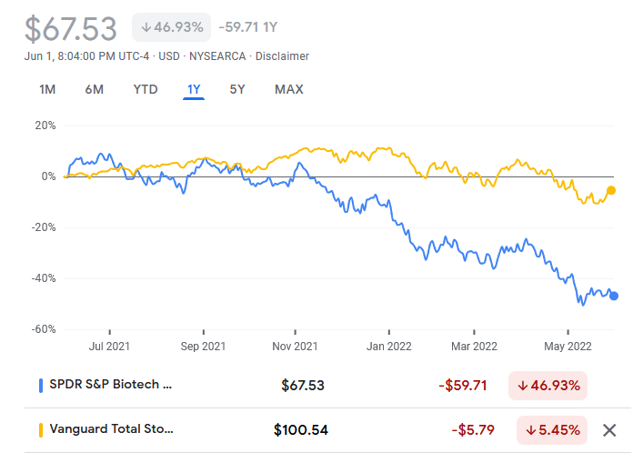This screenshot has width=643, height=463.
Task: Select the 6M time range tab
Action: (95, 89)
